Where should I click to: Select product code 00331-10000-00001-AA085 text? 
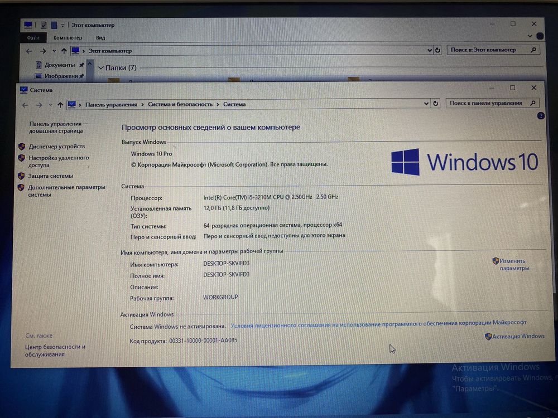[203, 341]
